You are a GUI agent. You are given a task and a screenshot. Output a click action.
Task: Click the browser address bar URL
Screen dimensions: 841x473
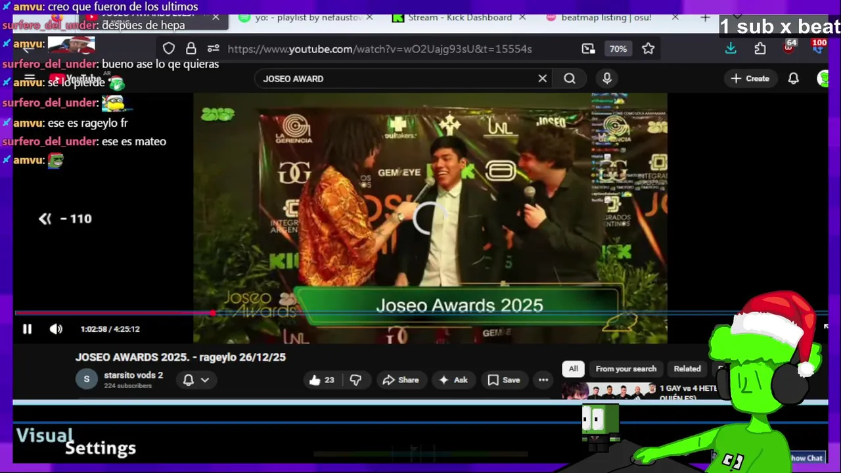(x=380, y=49)
